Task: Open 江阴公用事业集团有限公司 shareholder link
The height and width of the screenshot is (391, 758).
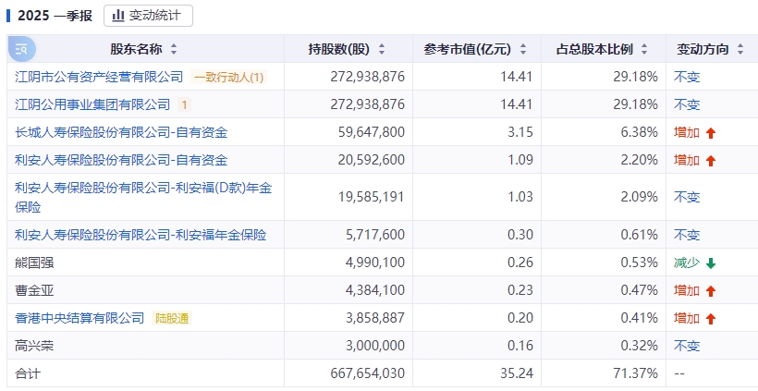Action: tap(92, 104)
